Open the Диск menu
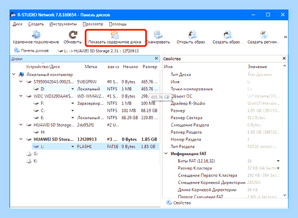This screenshot has height=218, width=298. tap(17, 24)
